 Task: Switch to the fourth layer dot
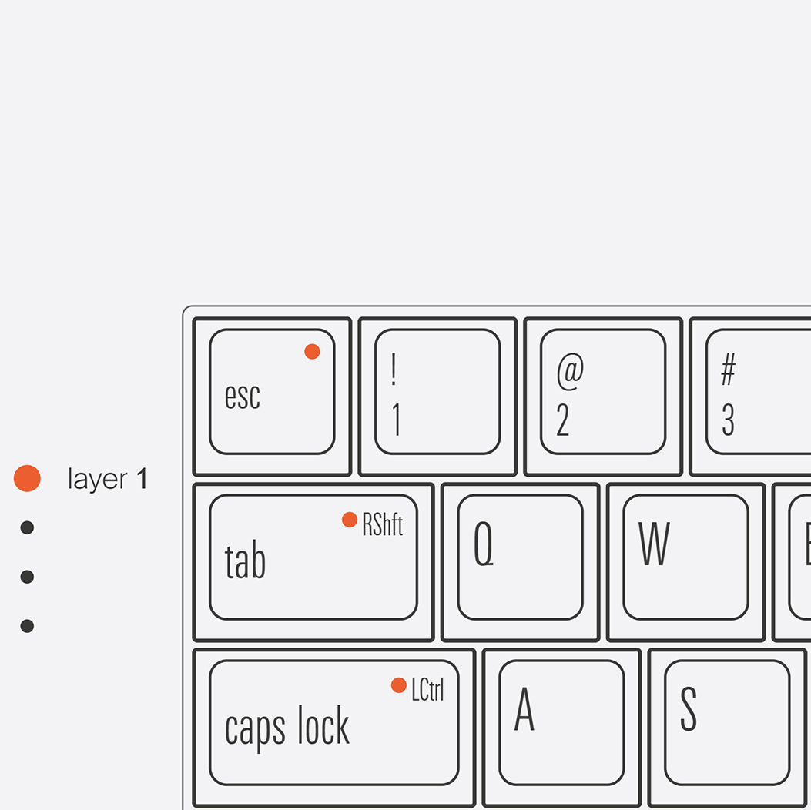click(x=27, y=626)
